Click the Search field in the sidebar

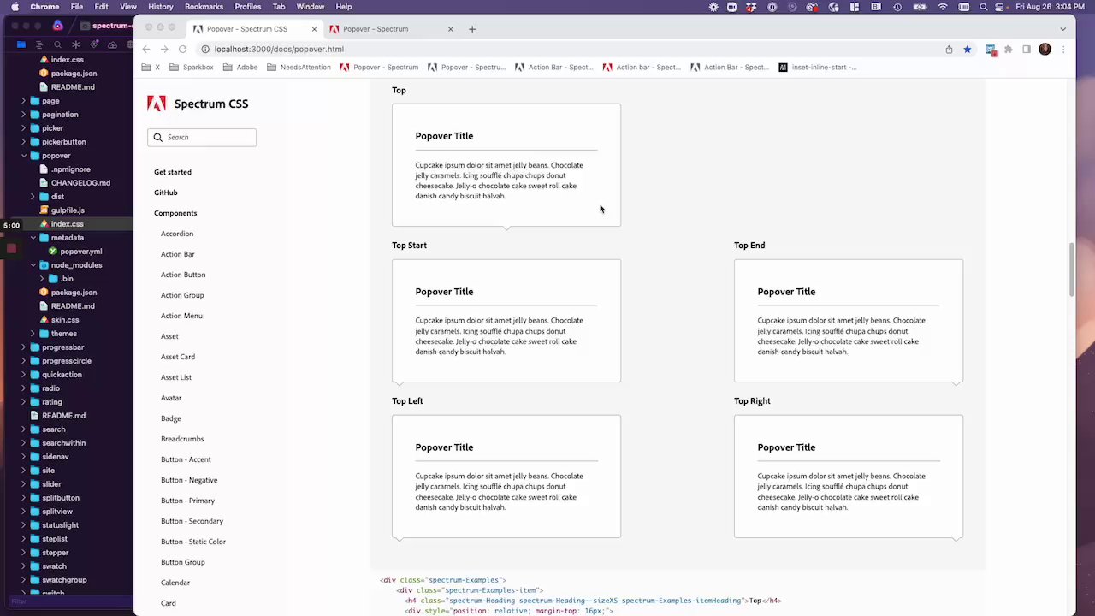[208, 138]
